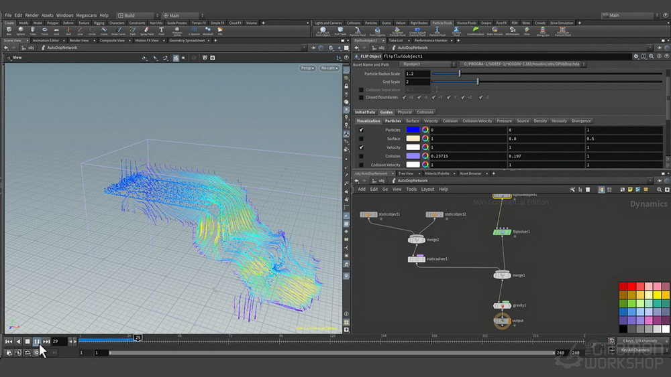671x377 pixels.
Task: Click the Suction Fluid shelf tool
Action: click(x=456, y=31)
